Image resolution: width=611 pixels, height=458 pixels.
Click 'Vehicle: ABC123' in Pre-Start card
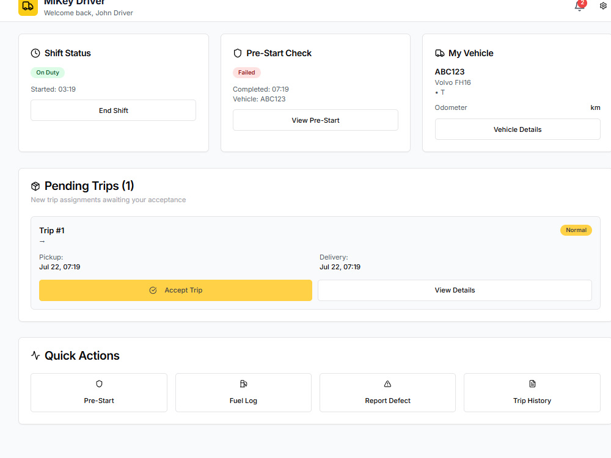[x=259, y=99]
